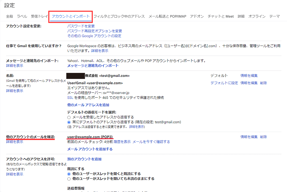Open パスワード再設定オプションを変更 link
287x192 pixels.
pyautogui.click(x=94, y=31)
